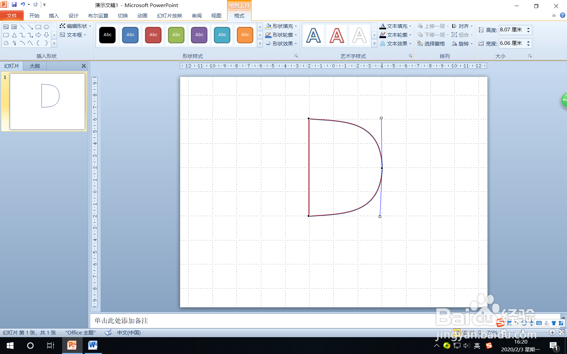The height and width of the screenshot is (354, 567).
Task: Select the freeform shape tool
Action: point(6,43)
